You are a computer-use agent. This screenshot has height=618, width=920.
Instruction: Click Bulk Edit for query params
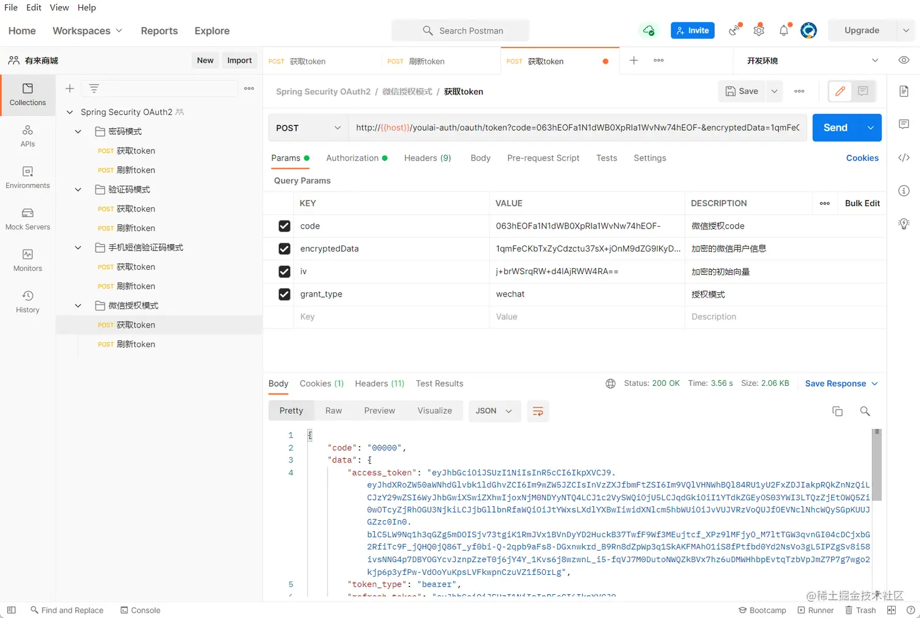[862, 204]
